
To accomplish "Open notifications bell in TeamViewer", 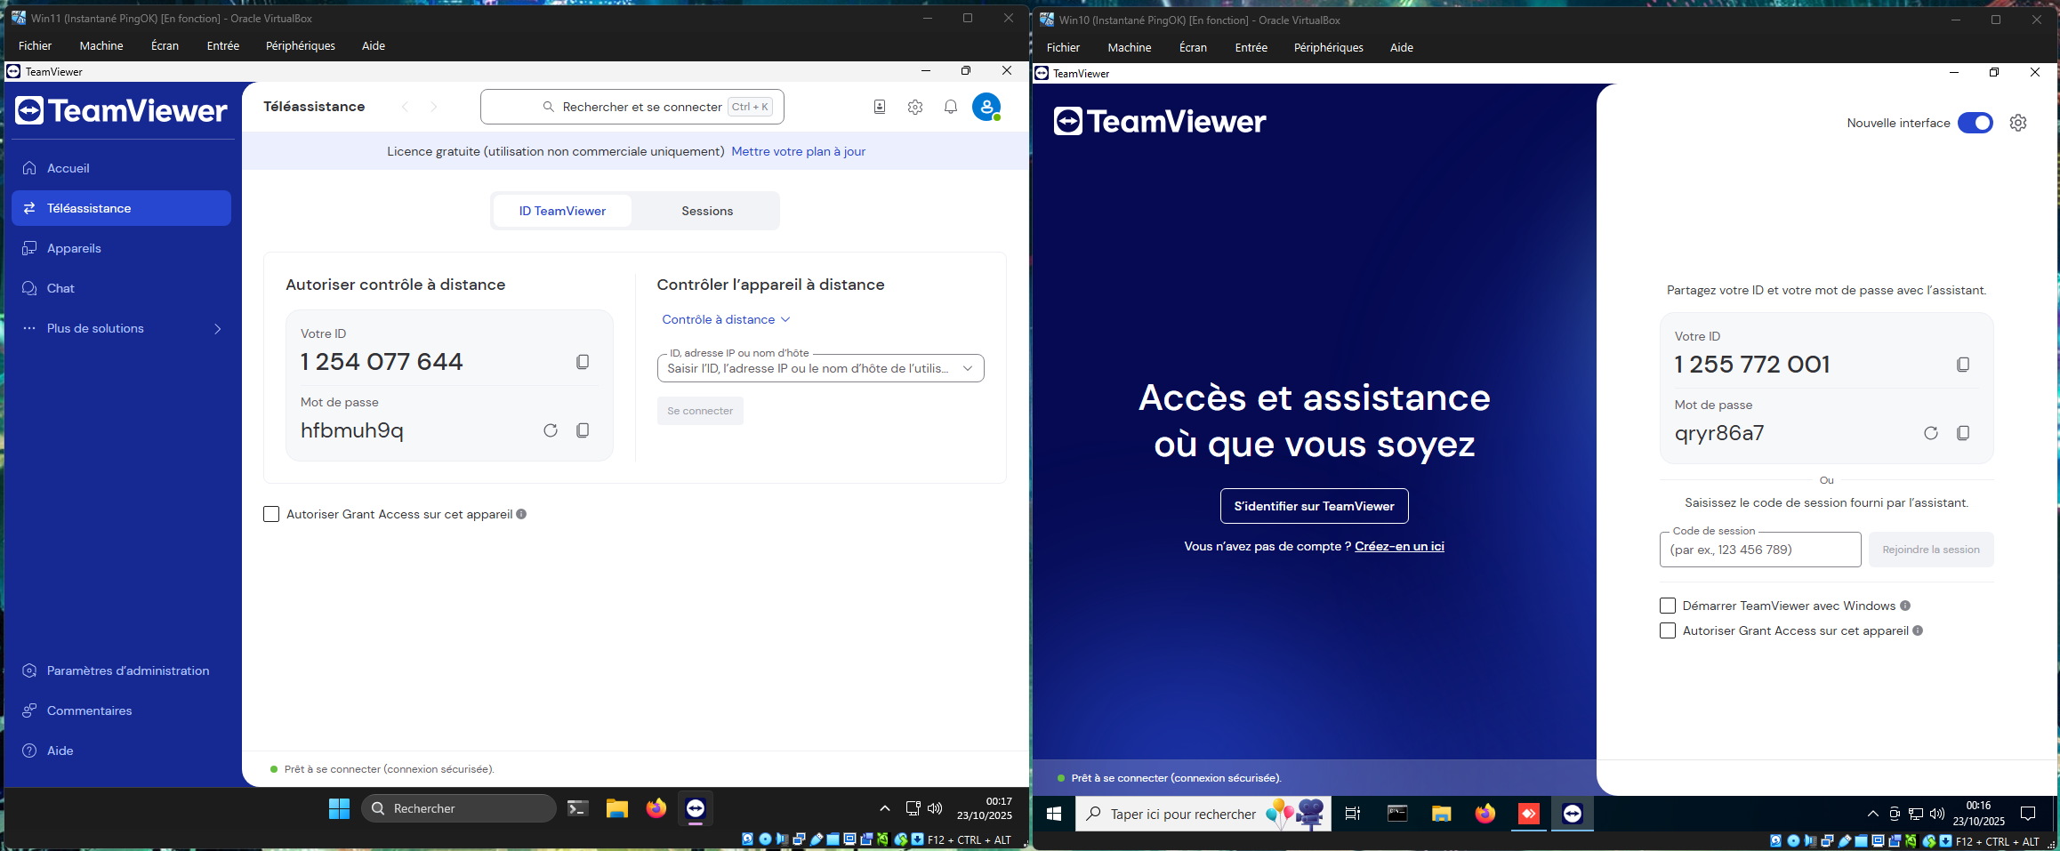I will coord(951,107).
